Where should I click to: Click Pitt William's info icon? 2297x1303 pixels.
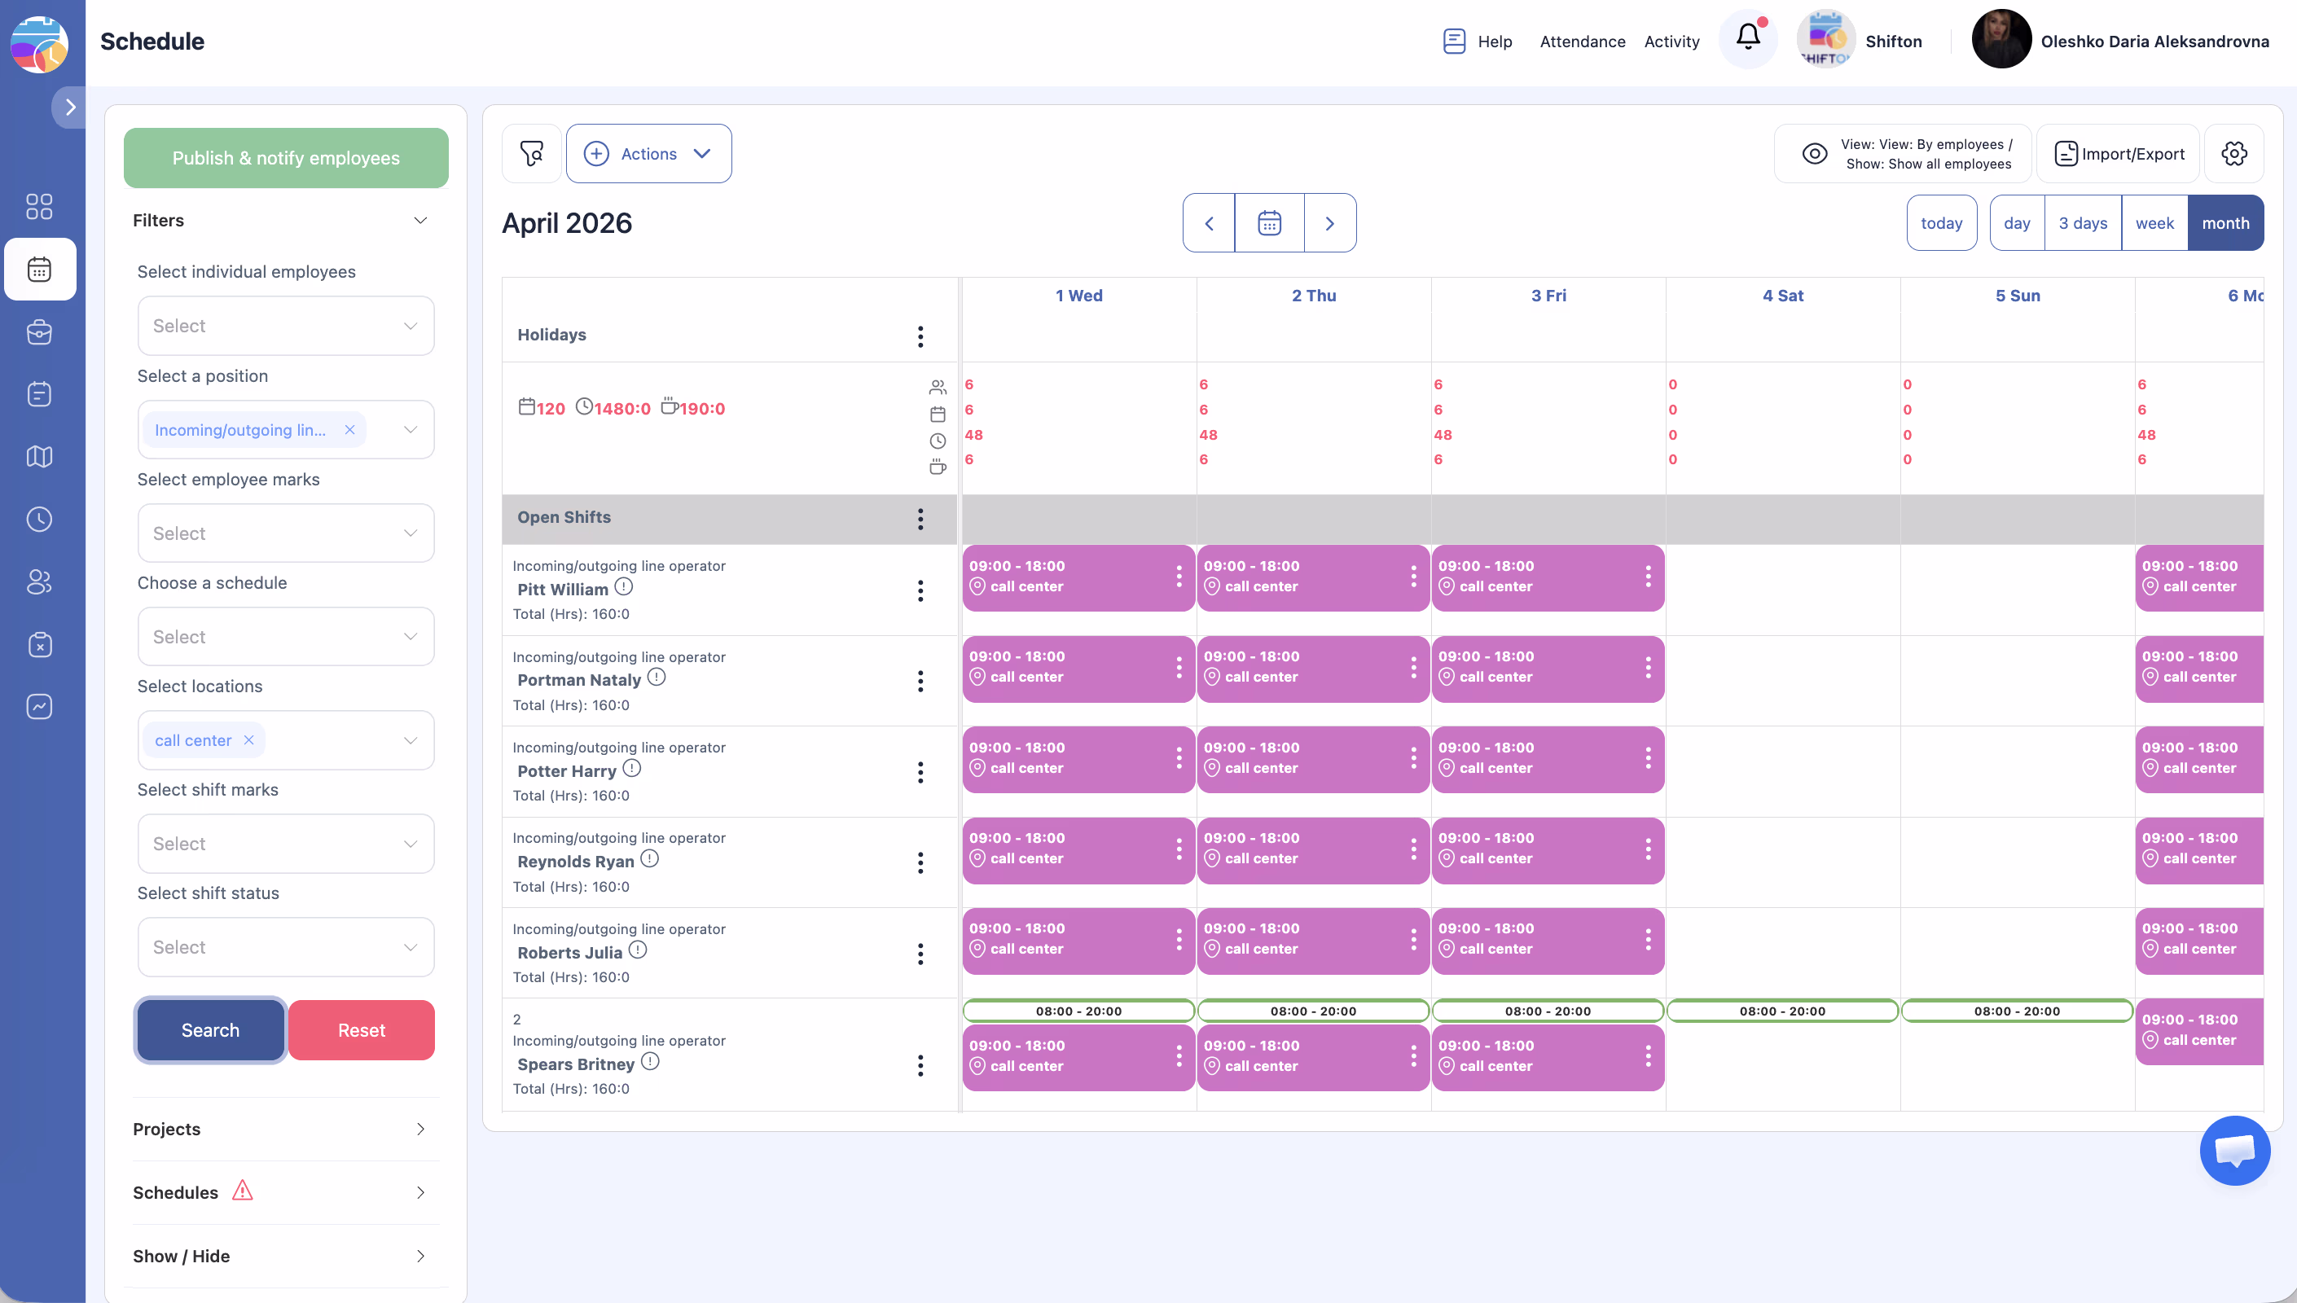[624, 587]
